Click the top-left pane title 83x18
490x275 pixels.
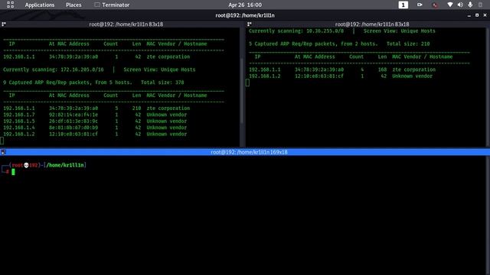(126, 24)
